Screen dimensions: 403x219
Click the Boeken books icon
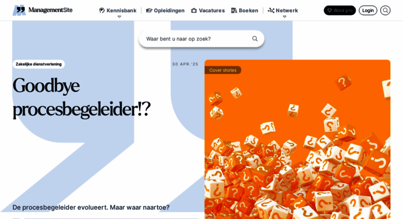pos(234,10)
